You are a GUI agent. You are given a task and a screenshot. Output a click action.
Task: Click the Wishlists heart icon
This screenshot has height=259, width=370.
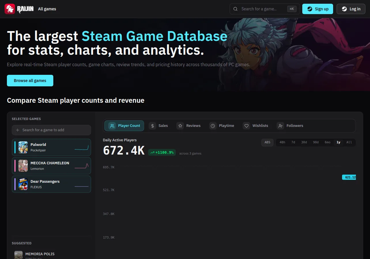pyautogui.click(x=246, y=126)
